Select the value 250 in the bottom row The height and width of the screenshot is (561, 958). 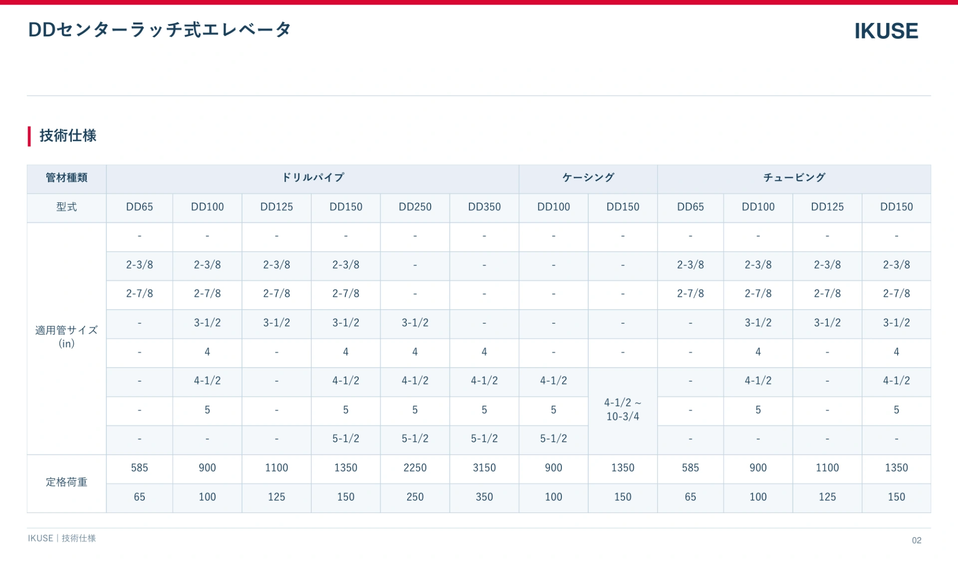tap(415, 497)
